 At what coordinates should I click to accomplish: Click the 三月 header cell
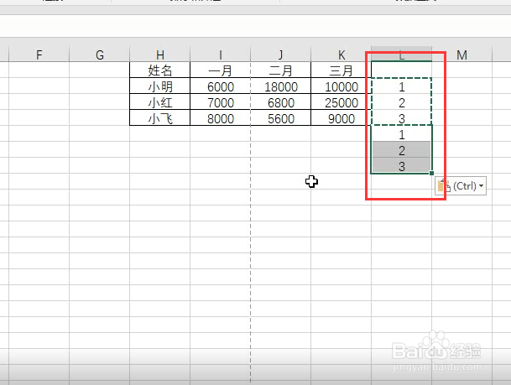pyautogui.click(x=342, y=70)
